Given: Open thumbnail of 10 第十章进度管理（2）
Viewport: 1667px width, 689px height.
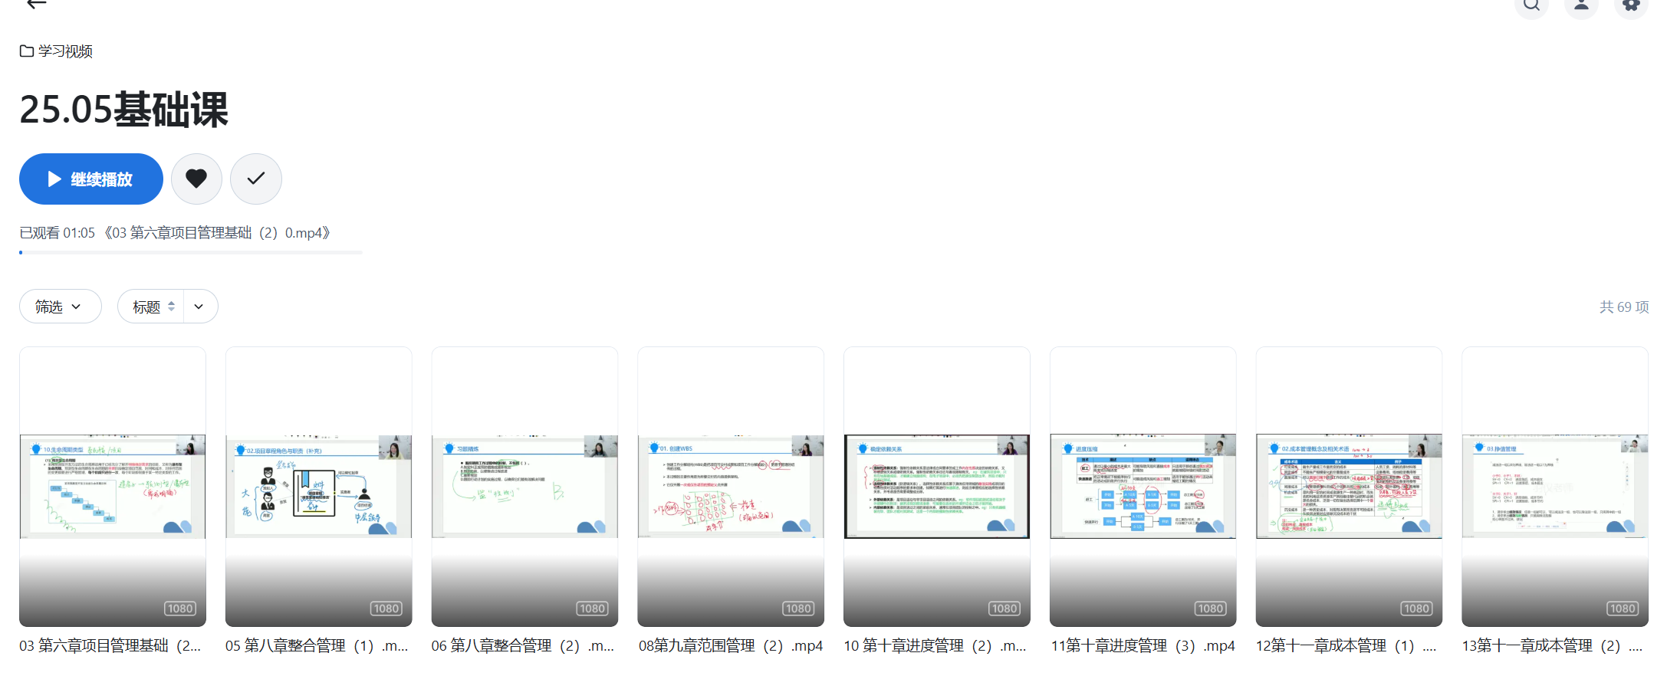Looking at the screenshot, I should click(937, 487).
